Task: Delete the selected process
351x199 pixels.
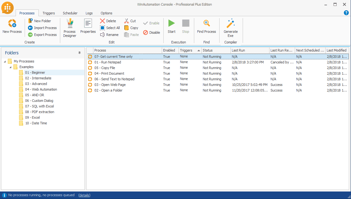Action: (x=108, y=21)
